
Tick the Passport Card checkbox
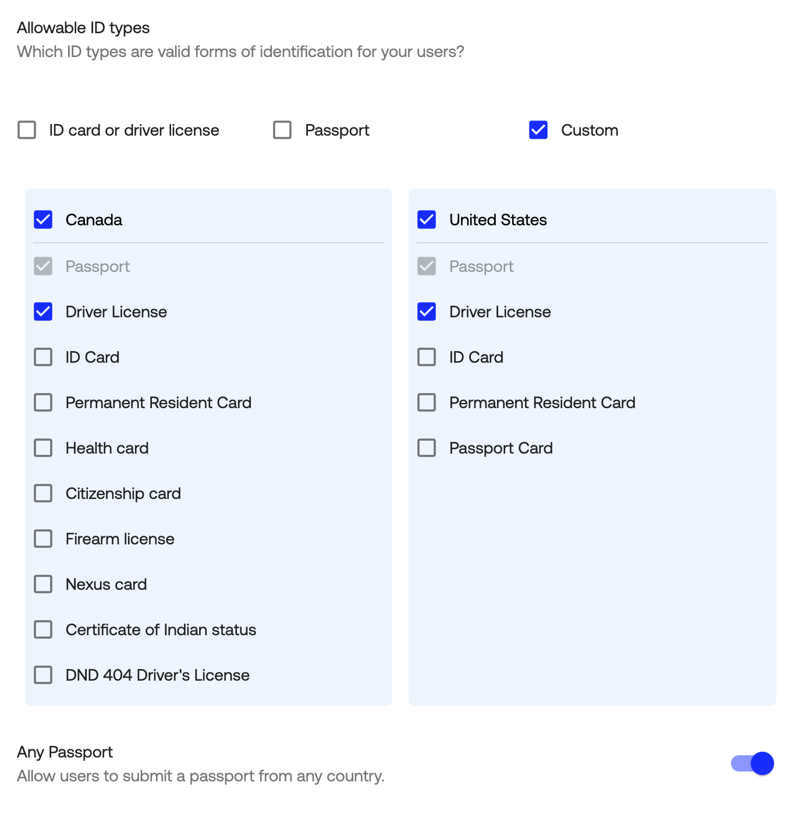427,448
